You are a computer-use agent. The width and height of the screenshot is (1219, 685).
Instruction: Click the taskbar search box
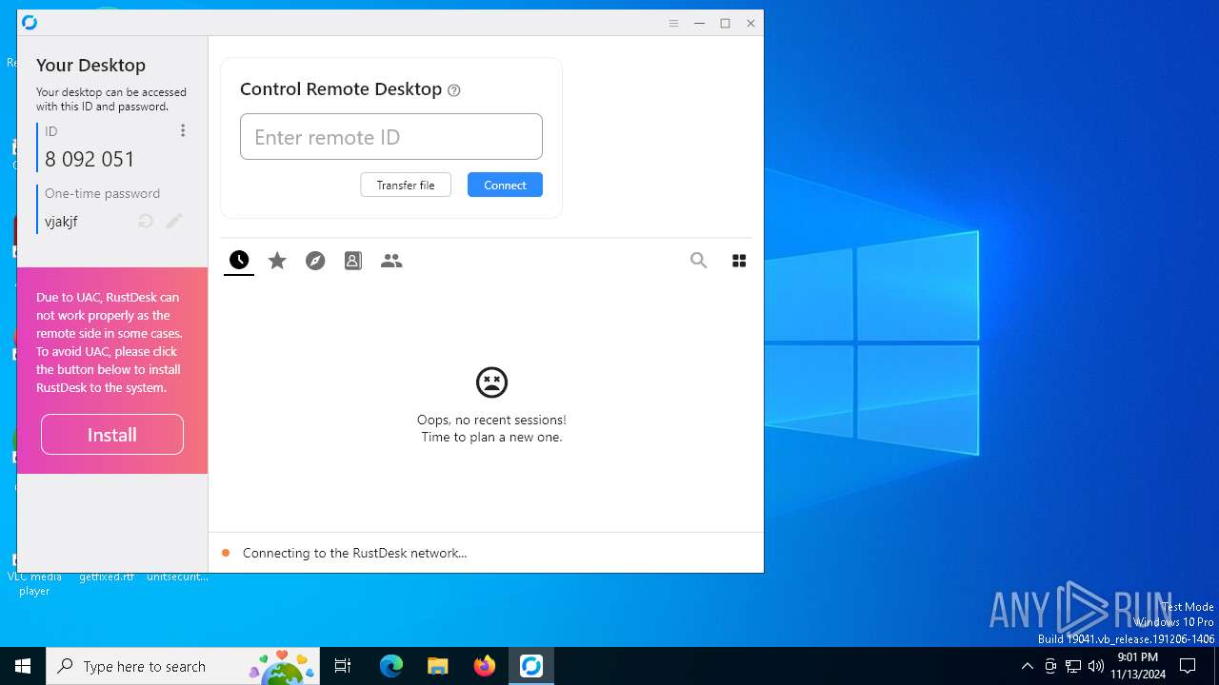coord(185,666)
